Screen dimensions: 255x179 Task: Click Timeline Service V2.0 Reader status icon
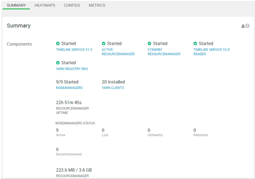point(195,44)
